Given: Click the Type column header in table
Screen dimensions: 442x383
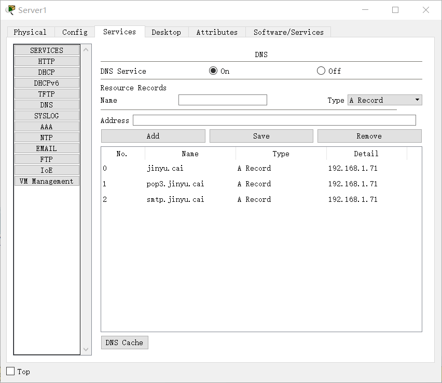Looking at the screenshot, I should tap(281, 154).
